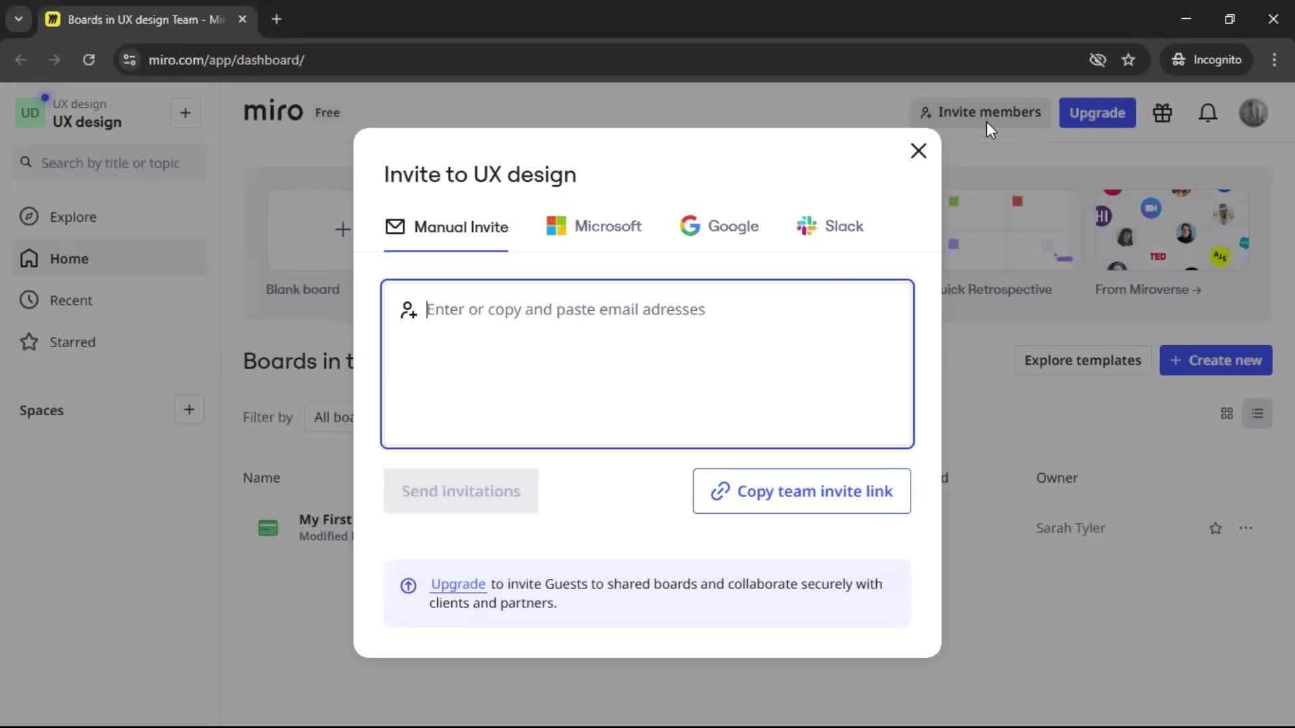The height and width of the screenshot is (728, 1295).
Task: Star the My First board row
Action: coord(1215,528)
